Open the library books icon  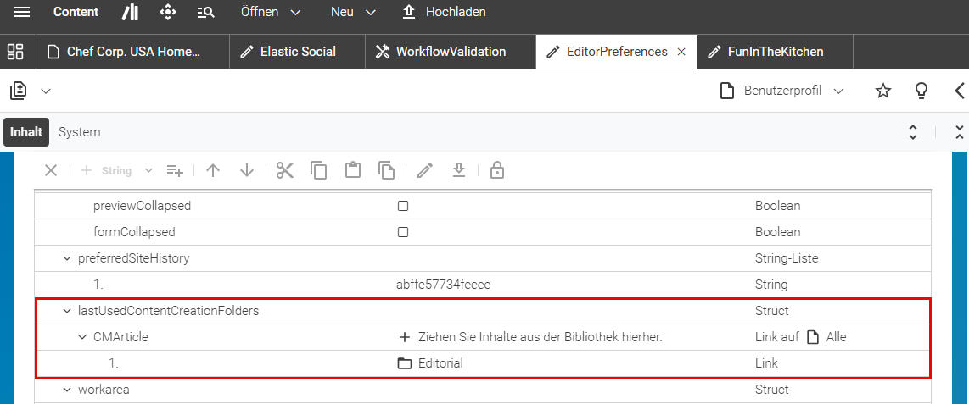tap(130, 13)
